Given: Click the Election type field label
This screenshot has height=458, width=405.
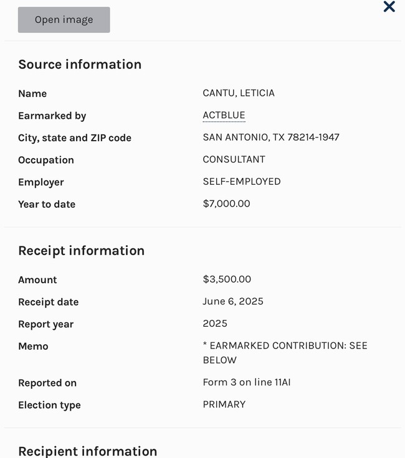Looking at the screenshot, I should [49, 405].
